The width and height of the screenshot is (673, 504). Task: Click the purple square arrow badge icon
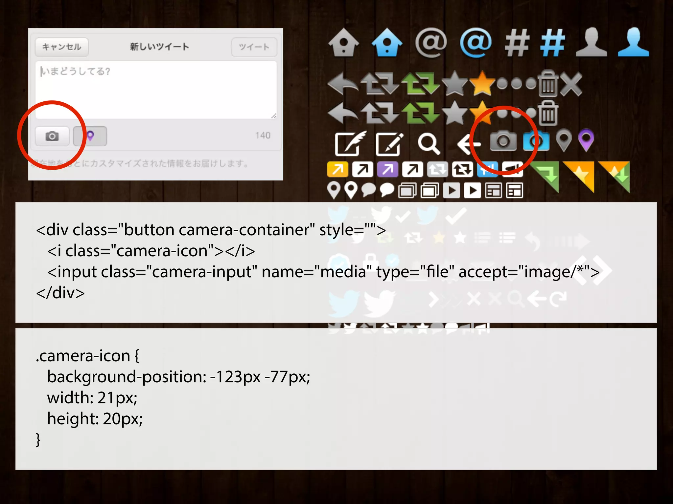click(x=388, y=169)
